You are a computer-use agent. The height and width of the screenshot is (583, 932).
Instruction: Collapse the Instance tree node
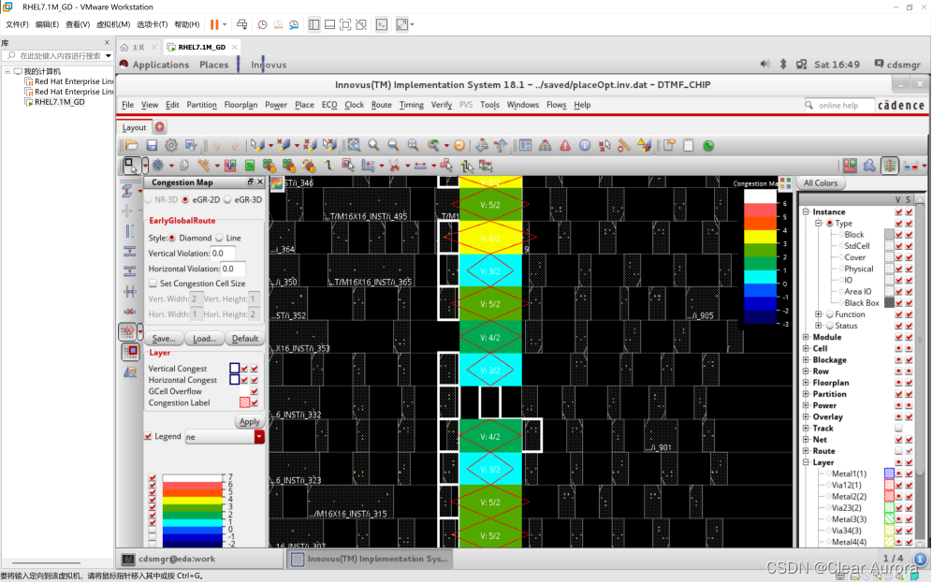806,211
